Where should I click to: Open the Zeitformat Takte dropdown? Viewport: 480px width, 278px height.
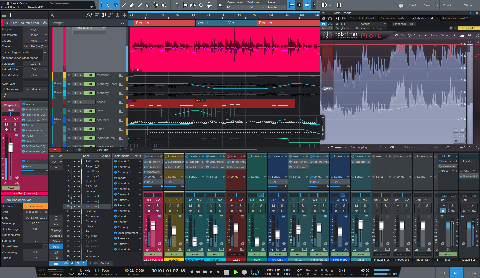tap(256, 7)
